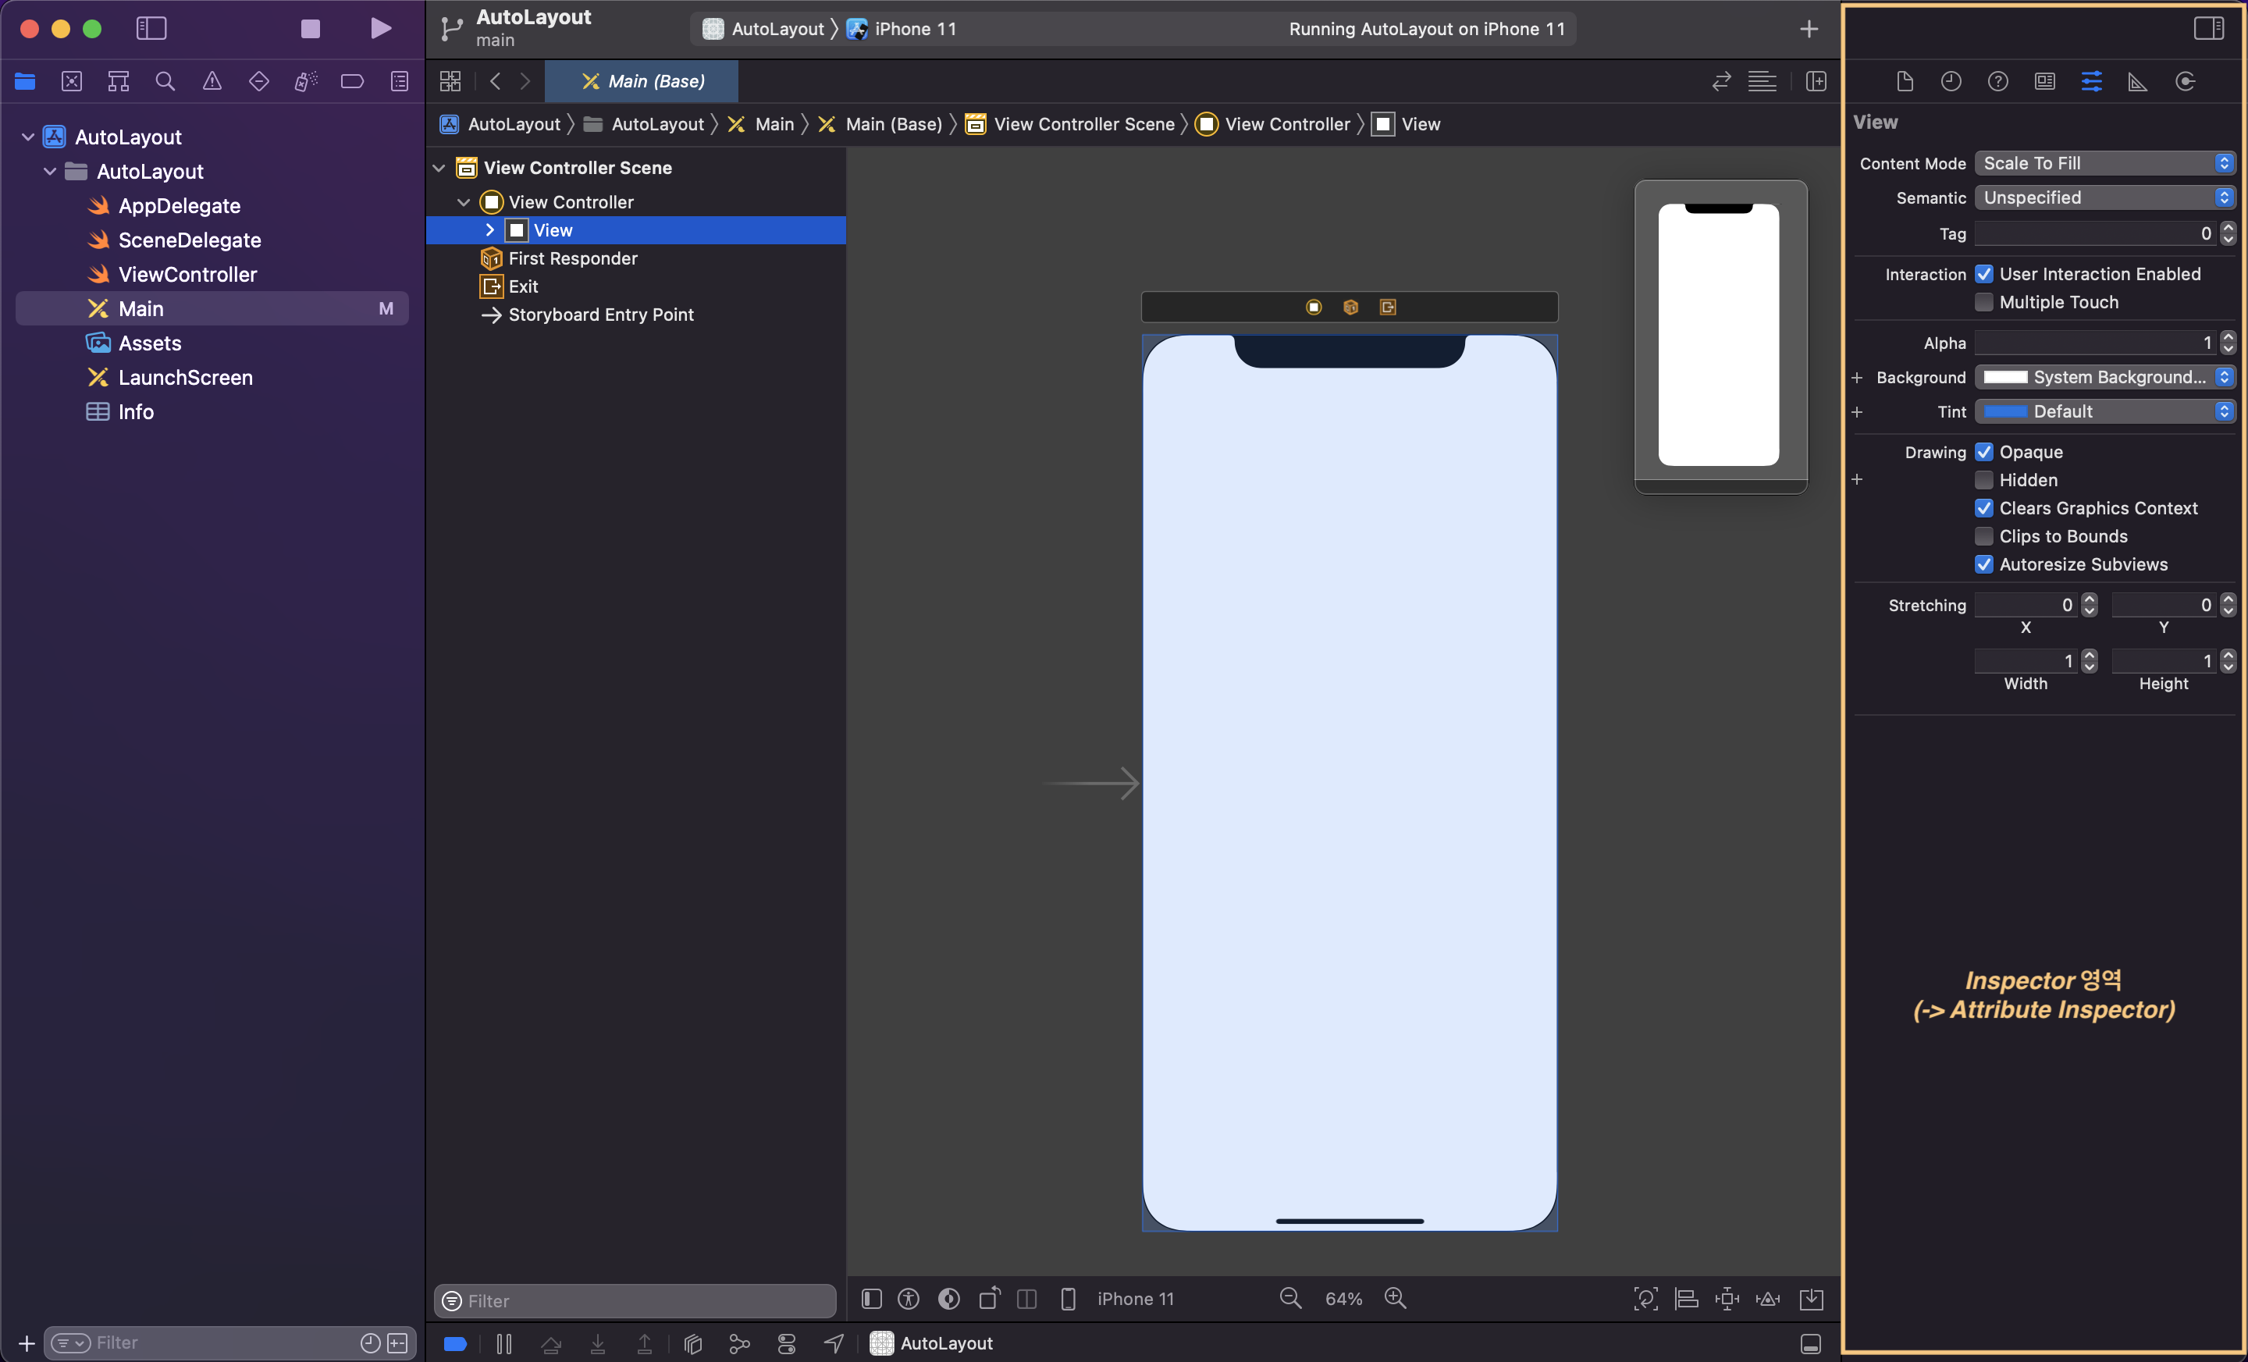The width and height of the screenshot is (2248, 1362).
Task: Open the Size inspector ruler icon
Action: coord(2138,81)
